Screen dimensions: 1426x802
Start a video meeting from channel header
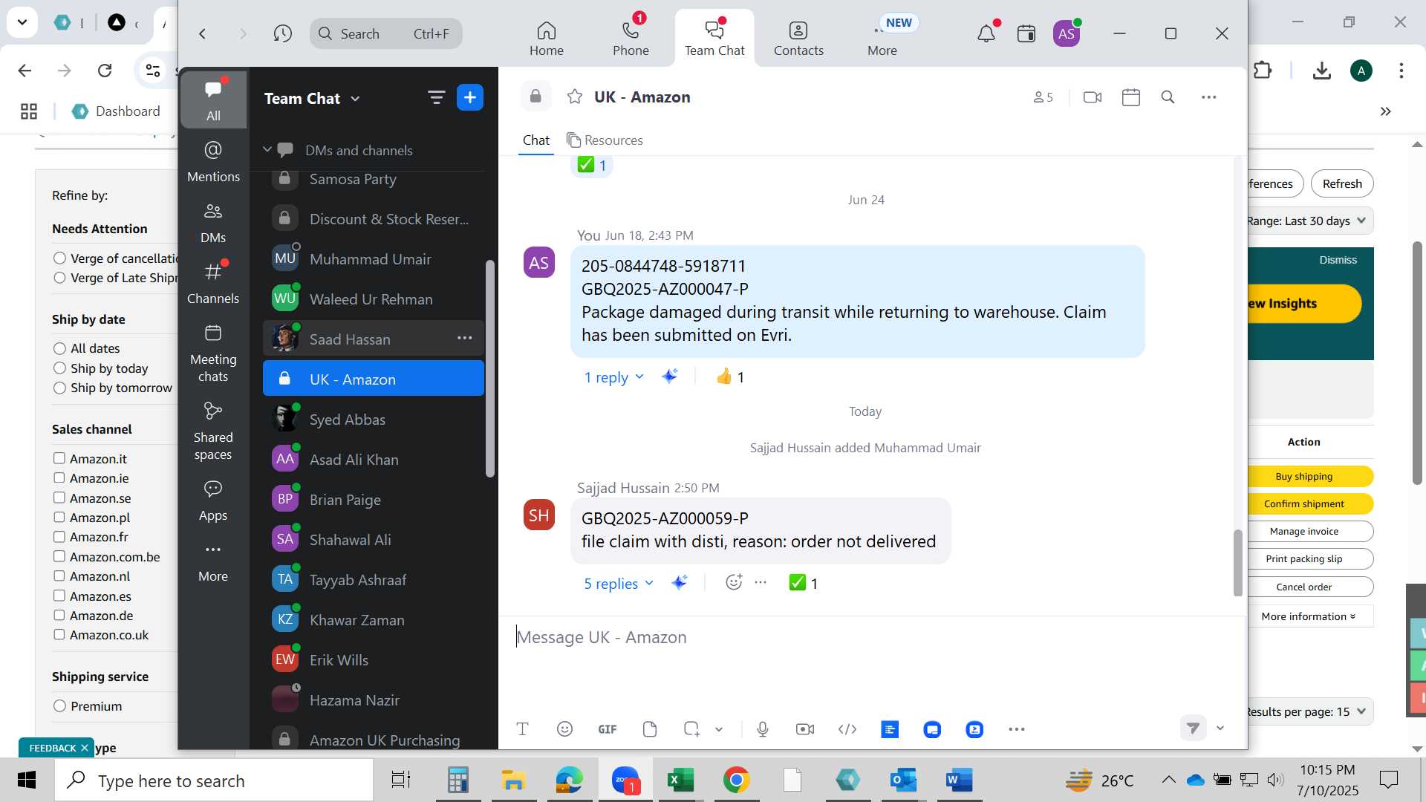1092,97
